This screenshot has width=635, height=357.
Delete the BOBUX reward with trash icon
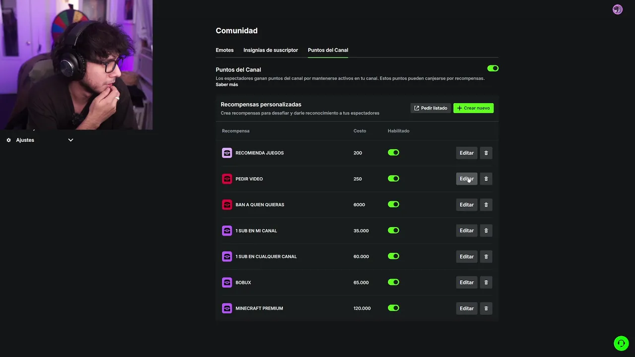pos(486,282)
